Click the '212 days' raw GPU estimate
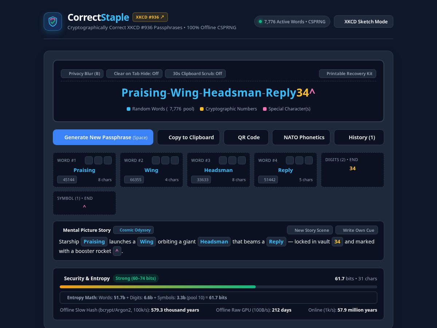 pos(282,310)
